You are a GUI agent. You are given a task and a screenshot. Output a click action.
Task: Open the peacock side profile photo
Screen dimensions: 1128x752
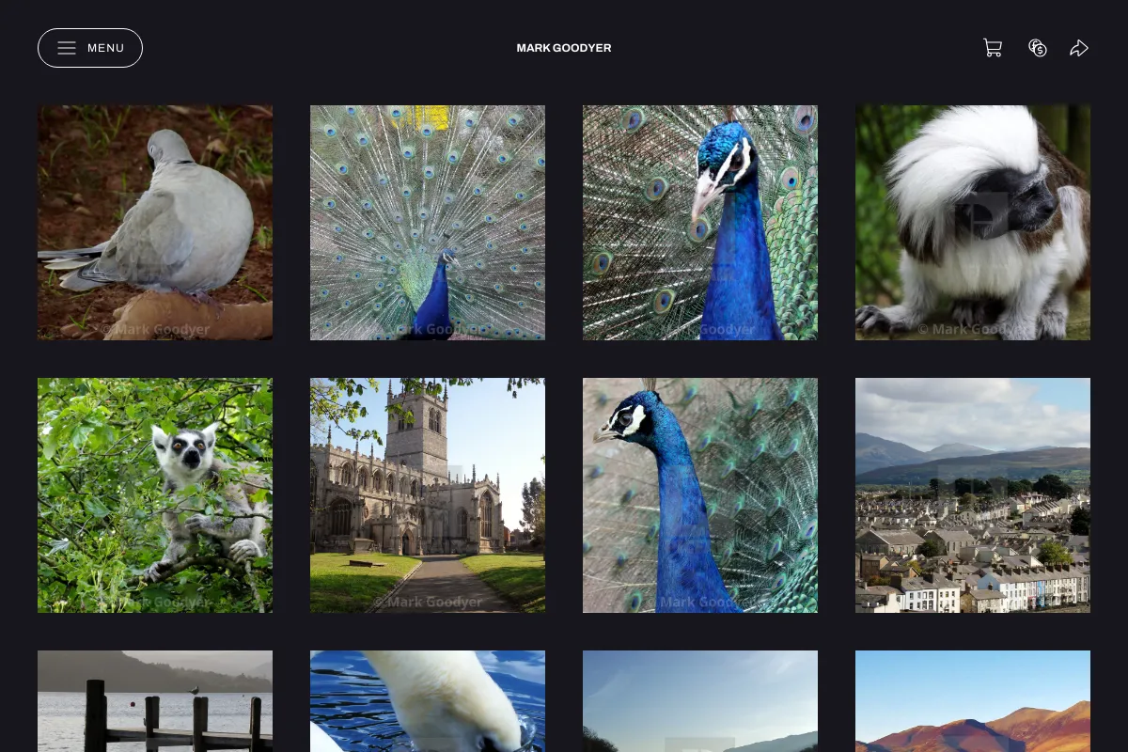pos(700,495)
